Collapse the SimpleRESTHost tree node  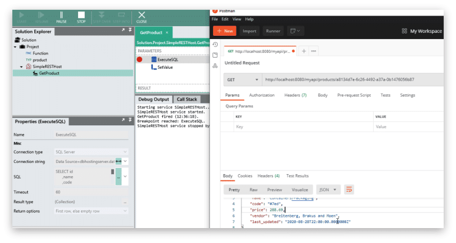coord(21,67)
